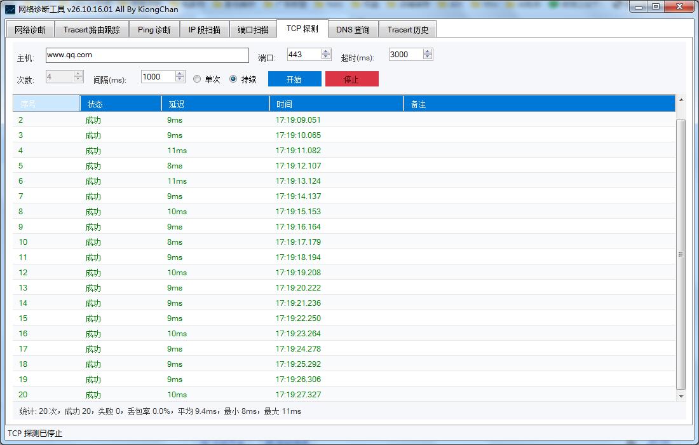This screenshot has height=445, width=699.
Task: Select row with time 17:19:10.065
Action: point(344,135)
